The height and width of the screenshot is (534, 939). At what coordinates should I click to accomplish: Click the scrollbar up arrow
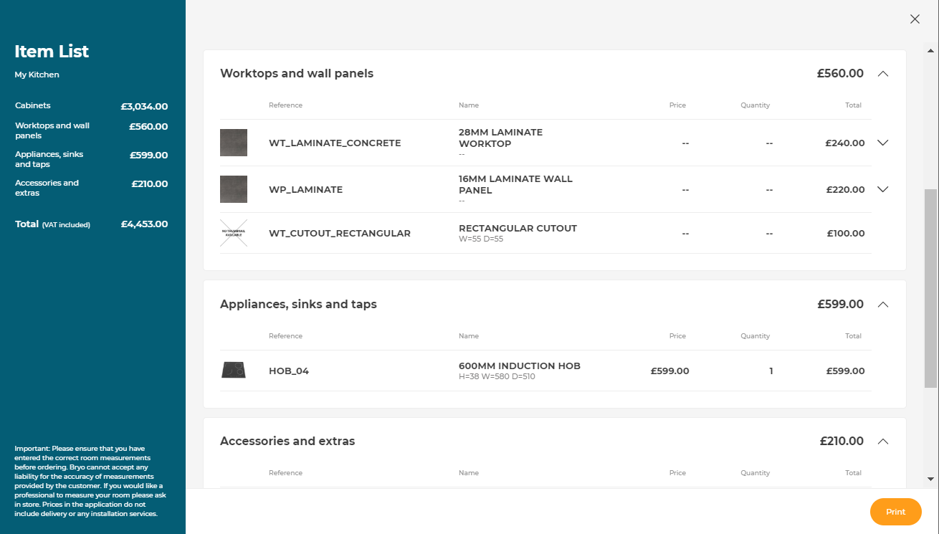point(929,51)
